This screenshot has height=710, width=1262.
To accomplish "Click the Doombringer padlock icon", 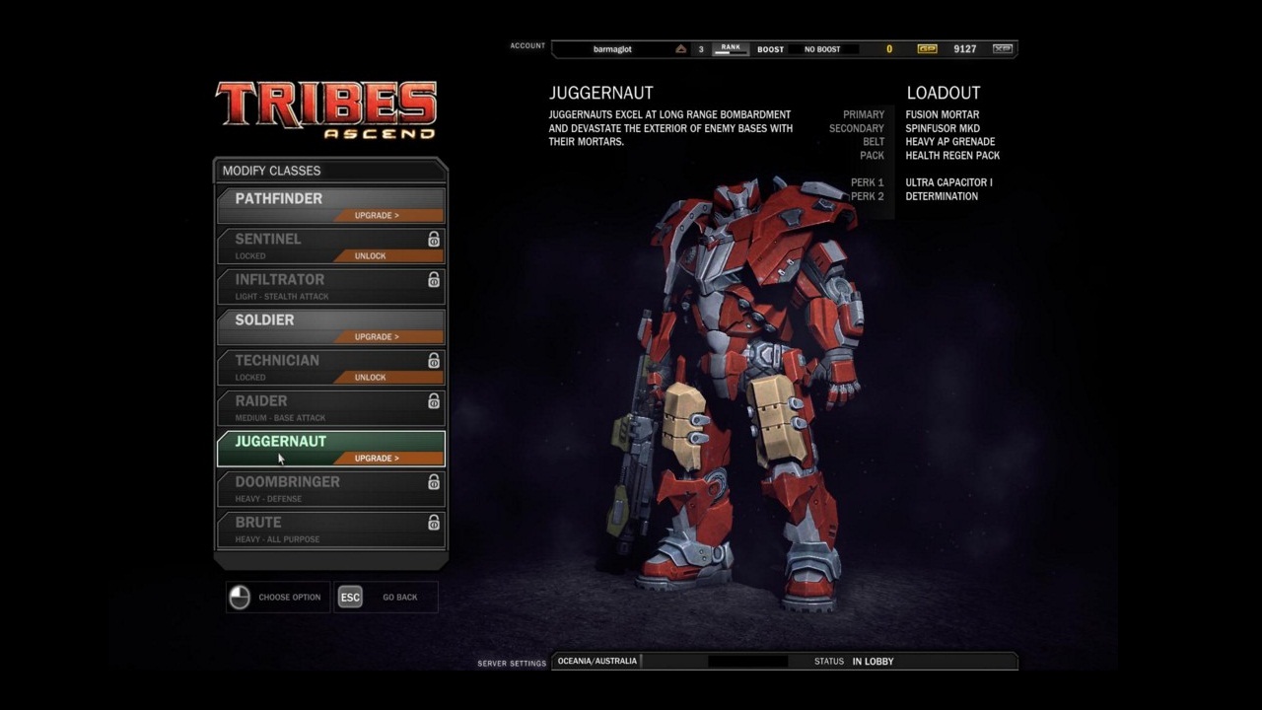I will [433, 482].
